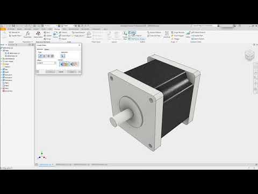Viewport: 258px width, 194px height.
Task: Click the highlighted iMate command
Action: tap(132, 32)
